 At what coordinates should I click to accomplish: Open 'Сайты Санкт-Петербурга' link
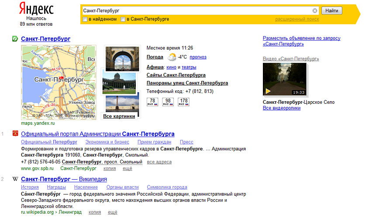176,75
